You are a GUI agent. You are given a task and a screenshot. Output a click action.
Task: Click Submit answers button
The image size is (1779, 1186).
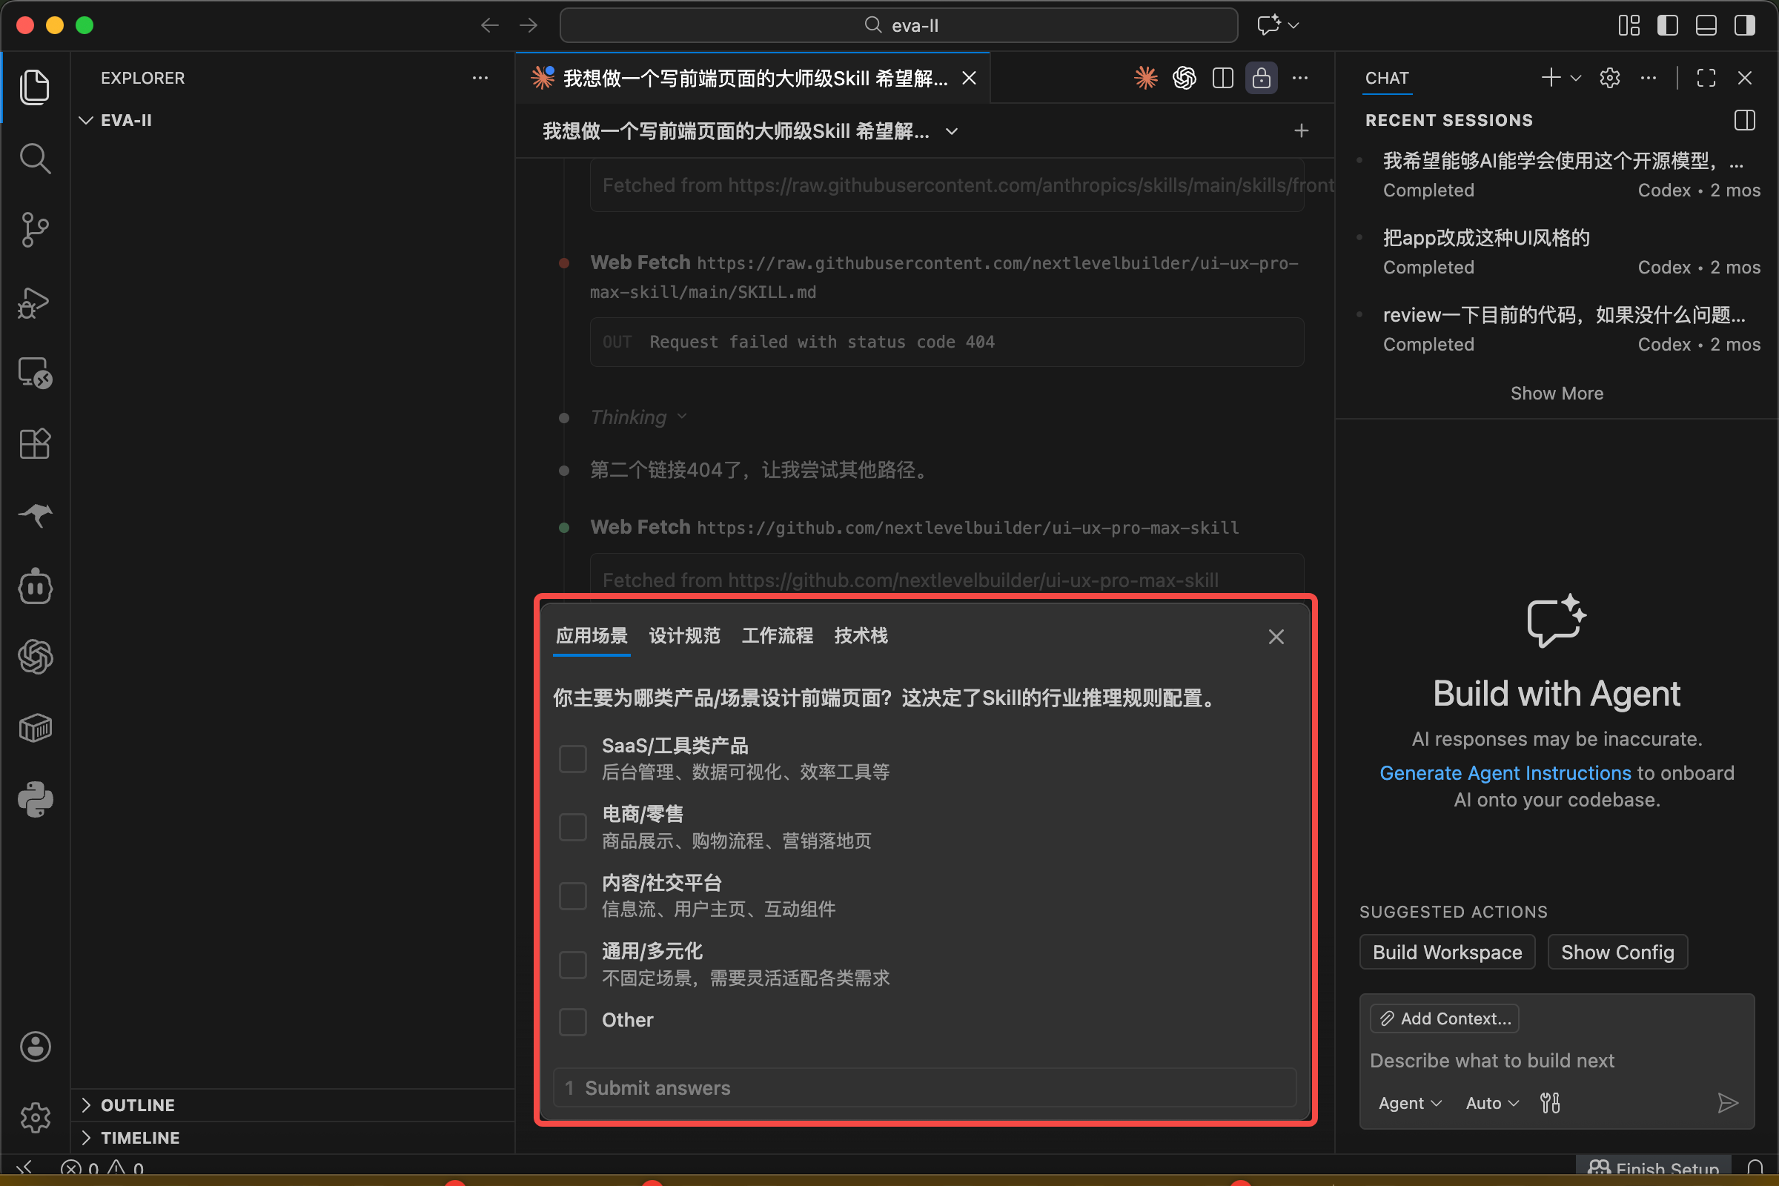[924, 1087]
